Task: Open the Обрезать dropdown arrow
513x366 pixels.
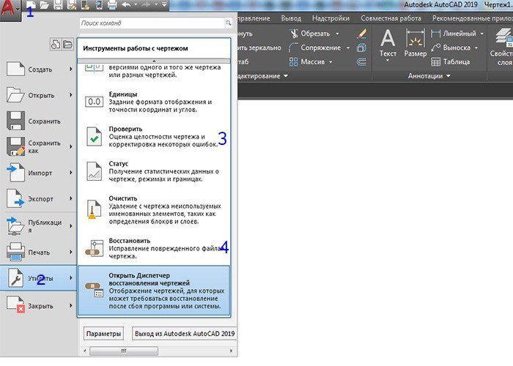Action: click(337, 34)
